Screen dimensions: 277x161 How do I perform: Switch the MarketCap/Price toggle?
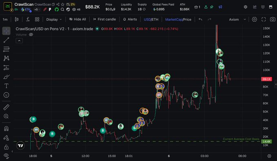coord(178,20)
